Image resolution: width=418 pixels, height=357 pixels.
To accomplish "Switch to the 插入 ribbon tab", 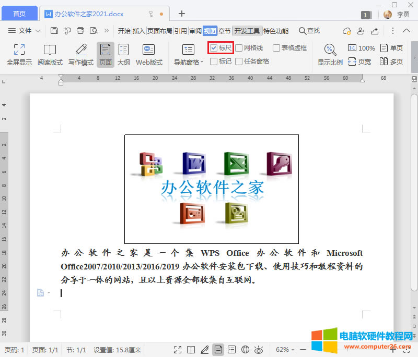I will 139,31.
